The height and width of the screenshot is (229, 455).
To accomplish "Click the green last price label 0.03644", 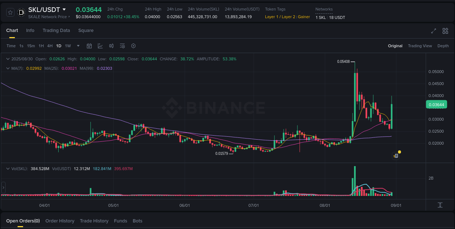I will 436,104.
